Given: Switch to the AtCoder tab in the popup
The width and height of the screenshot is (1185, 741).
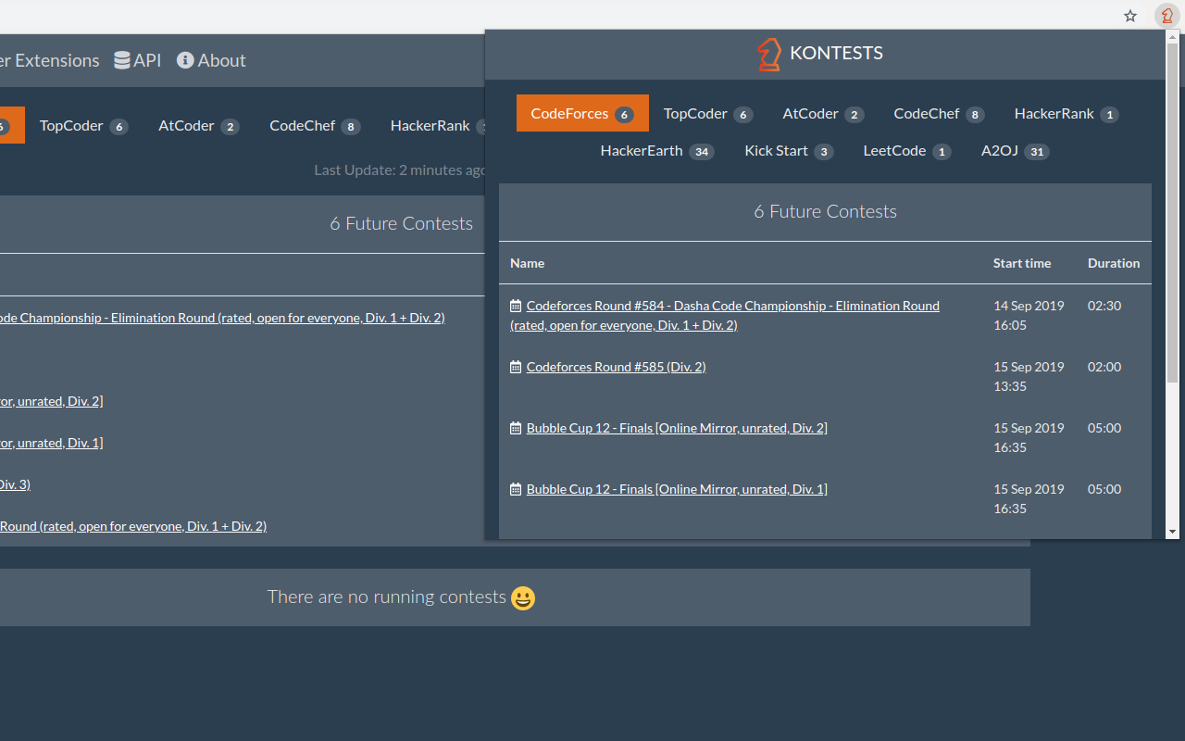Looking at the screenshot, I should (x=823, y=113).
